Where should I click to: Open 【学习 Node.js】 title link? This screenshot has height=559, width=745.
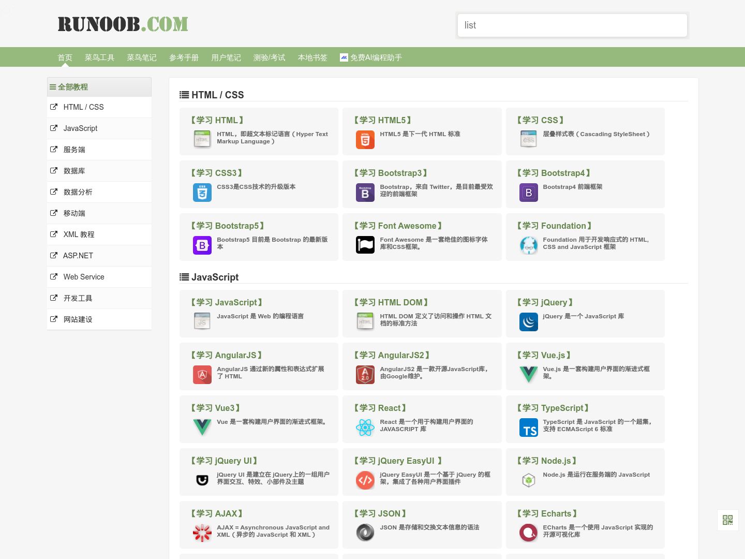[547, 461]
